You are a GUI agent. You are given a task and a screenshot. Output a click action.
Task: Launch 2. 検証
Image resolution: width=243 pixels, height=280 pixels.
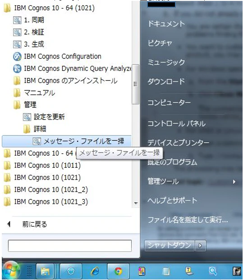34,32
